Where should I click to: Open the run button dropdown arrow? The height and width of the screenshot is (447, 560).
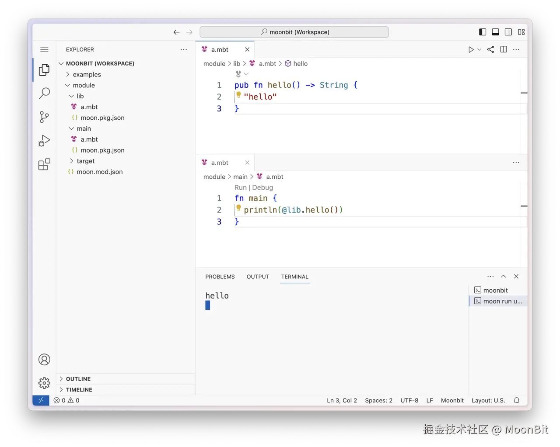pos(479,50)
